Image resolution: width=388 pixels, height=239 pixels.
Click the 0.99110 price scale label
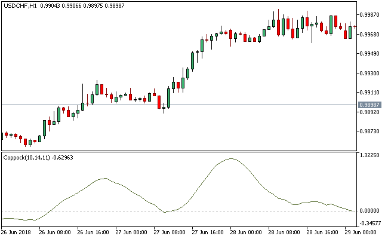pyautogui.click(x=371, y=93)
